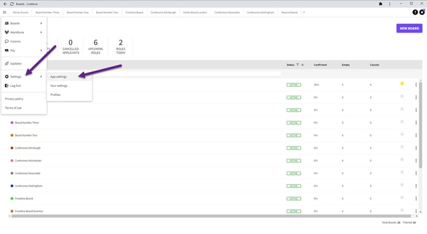The height and width of the screenshot is (234, 427).
Task: Switch to the Board Number One tab
Action: coord(78,12)
